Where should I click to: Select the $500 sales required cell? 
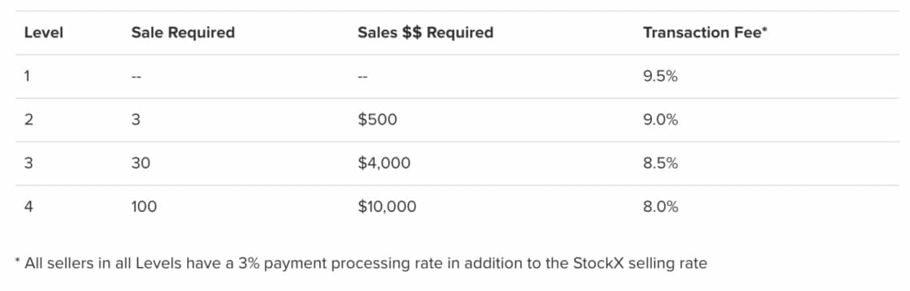click(x=376, y=120)
